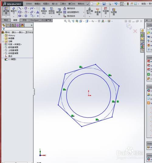The height and width of the screenshot is (163, 152).
Task: Open dropdown arrow beside Line tool
Action: coord(22,9)
